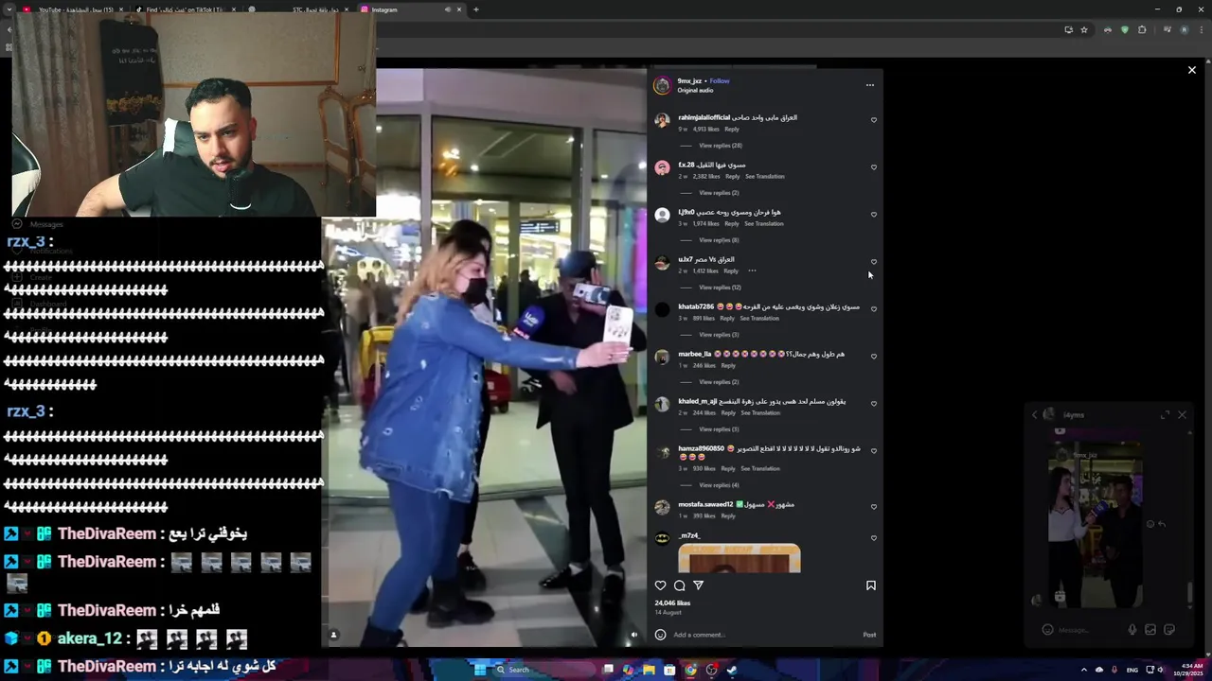Open emoji picker beside Add a comment
This screenshot has width=1212, height=681.
coord(661,635)
